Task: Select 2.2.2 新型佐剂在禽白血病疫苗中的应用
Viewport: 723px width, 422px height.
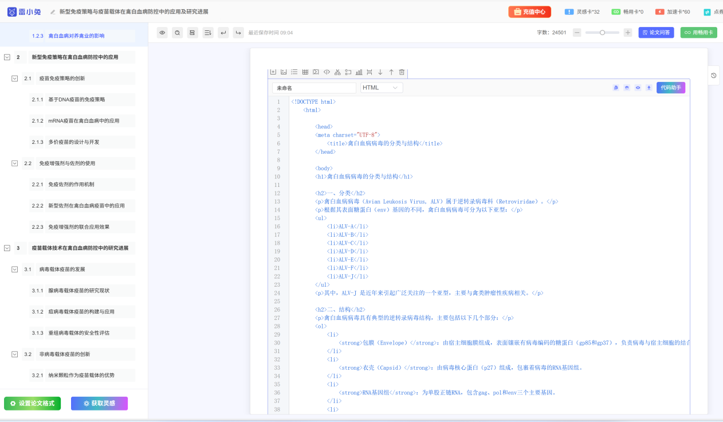Action: click(x=82, y=206)
